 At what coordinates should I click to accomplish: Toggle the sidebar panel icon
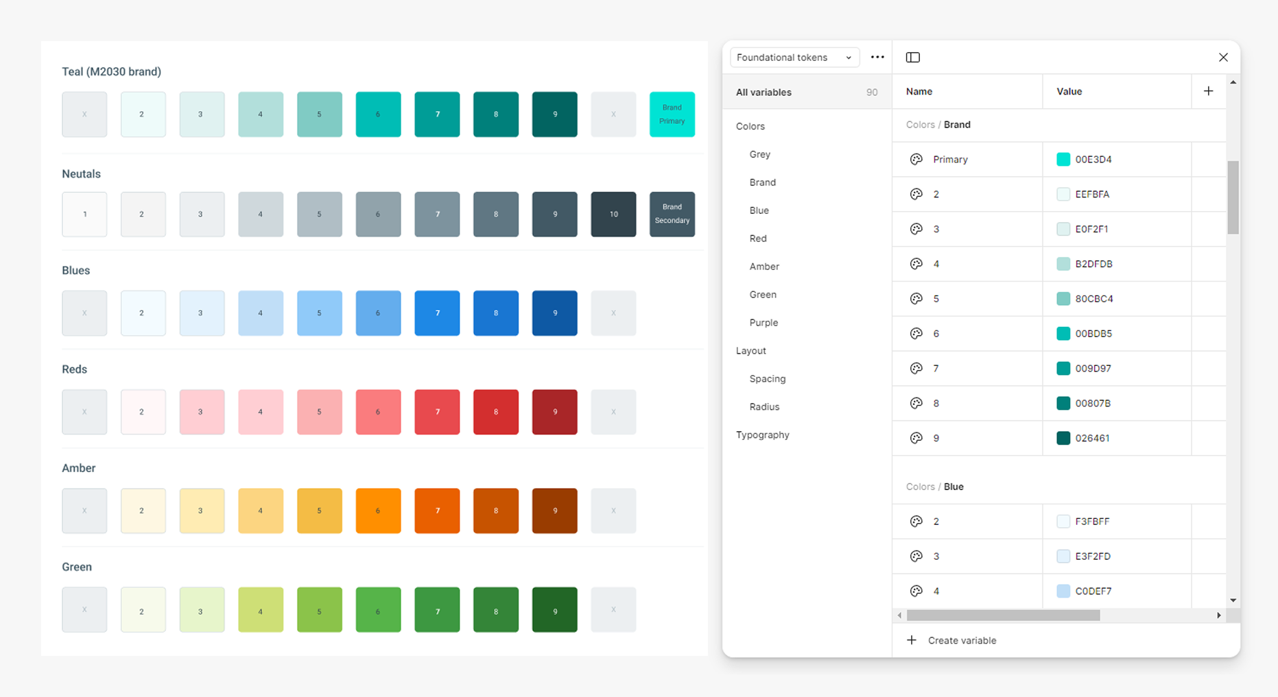913,58
